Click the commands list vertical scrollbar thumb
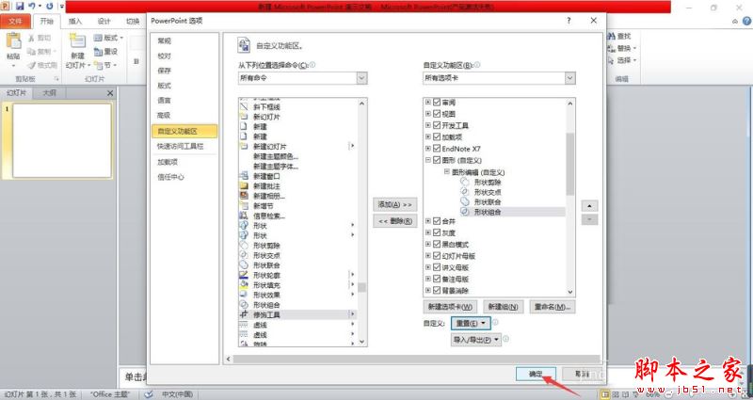This screenshot has height=400, width=753. coord(361,287)
